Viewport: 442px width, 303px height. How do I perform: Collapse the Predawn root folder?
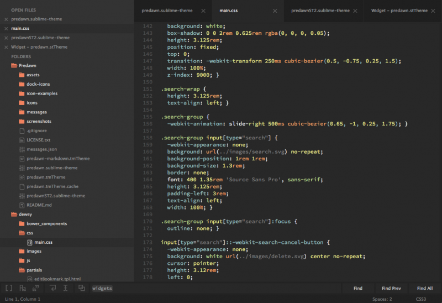[14, 65]
